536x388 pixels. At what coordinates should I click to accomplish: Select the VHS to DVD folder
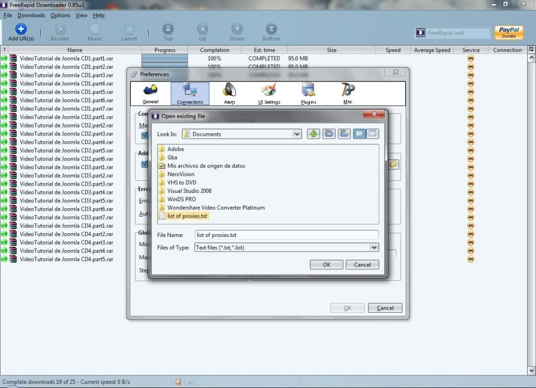pos(178,182)
